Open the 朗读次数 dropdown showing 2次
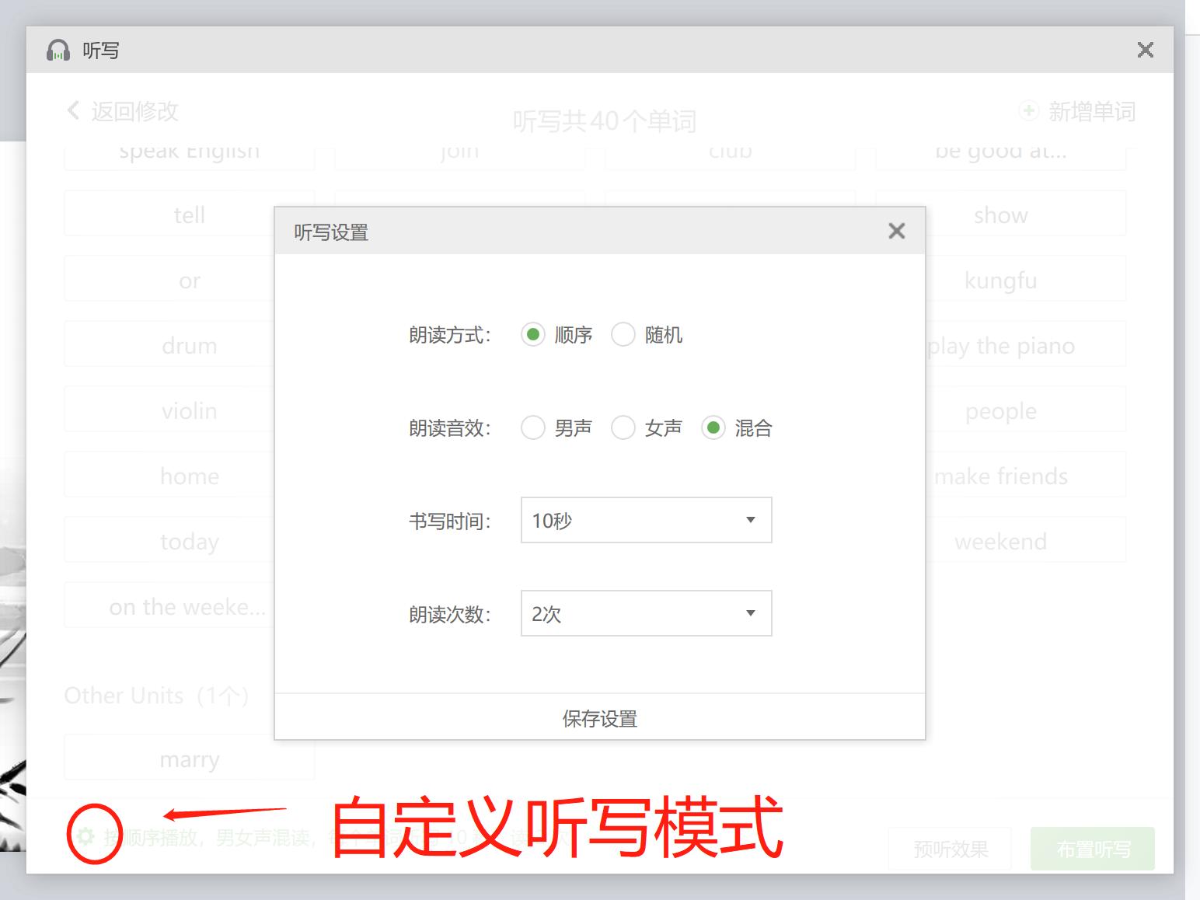The height and width of the screenshot is (900, 1200). tap(645, 613)
